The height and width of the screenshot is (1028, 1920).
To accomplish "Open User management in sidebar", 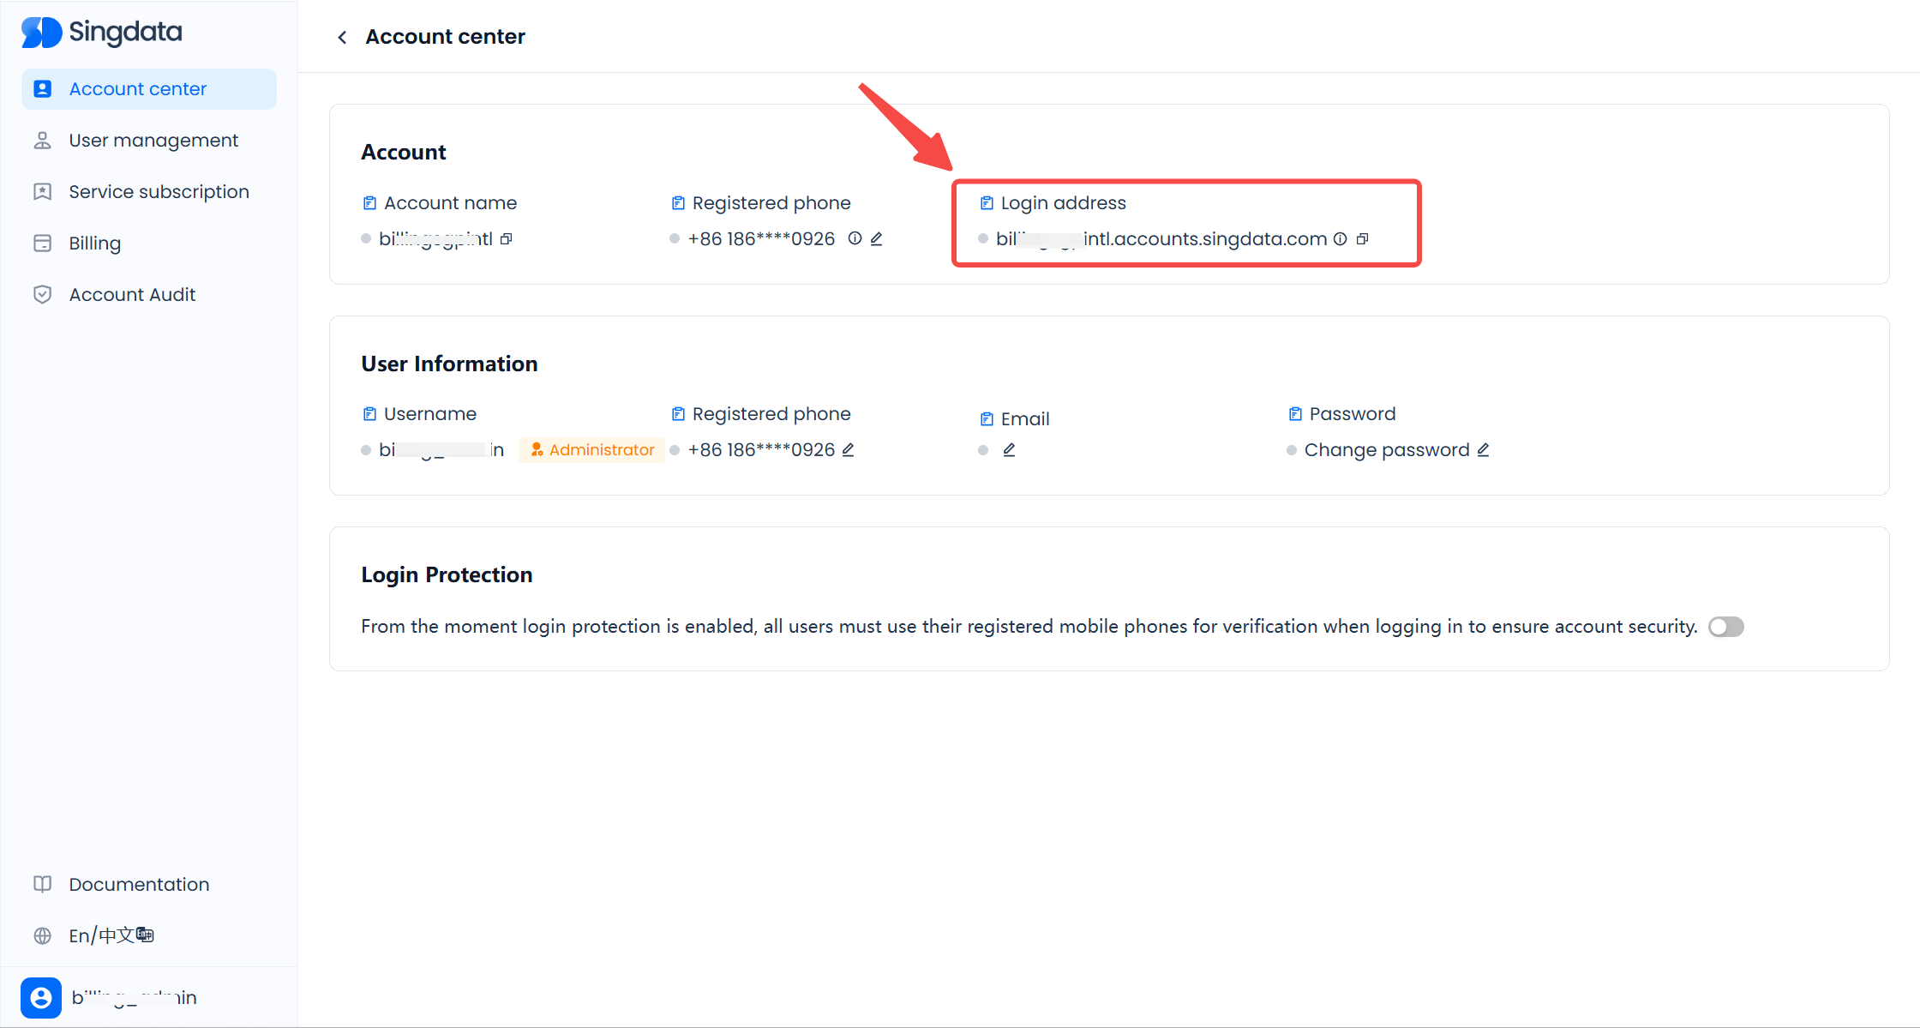I will (153, 141).
